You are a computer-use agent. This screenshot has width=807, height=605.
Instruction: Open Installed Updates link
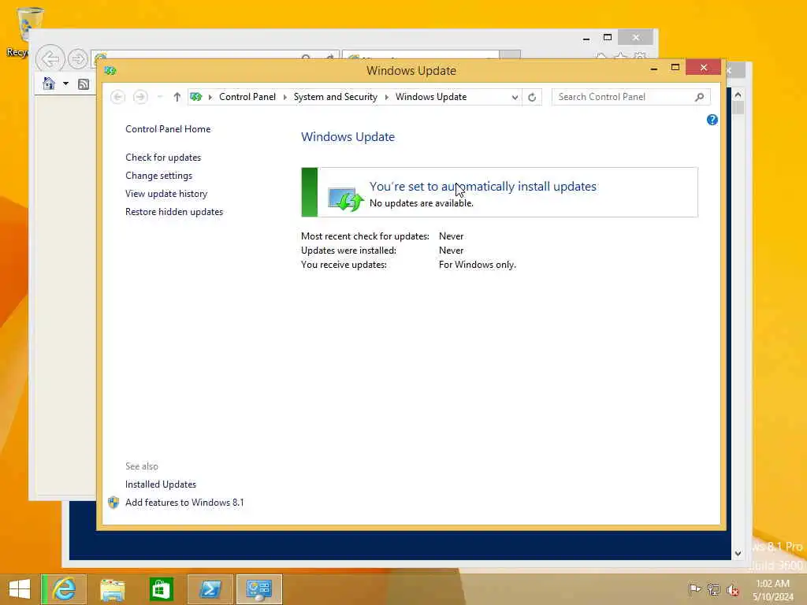(161, 484)
